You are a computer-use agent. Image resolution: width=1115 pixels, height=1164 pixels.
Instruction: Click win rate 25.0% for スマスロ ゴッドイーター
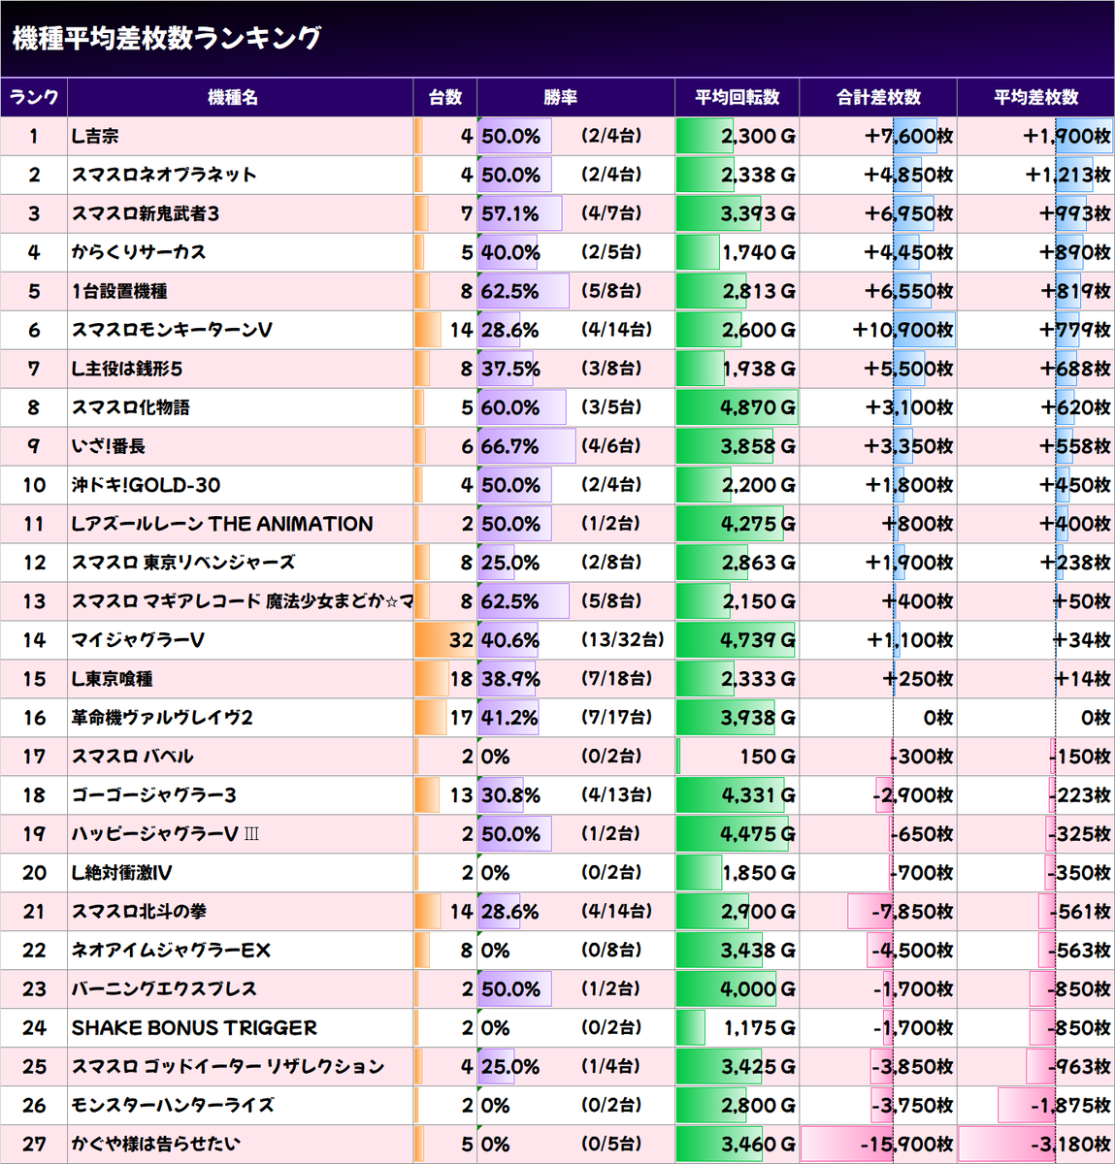click(510, 1067)
